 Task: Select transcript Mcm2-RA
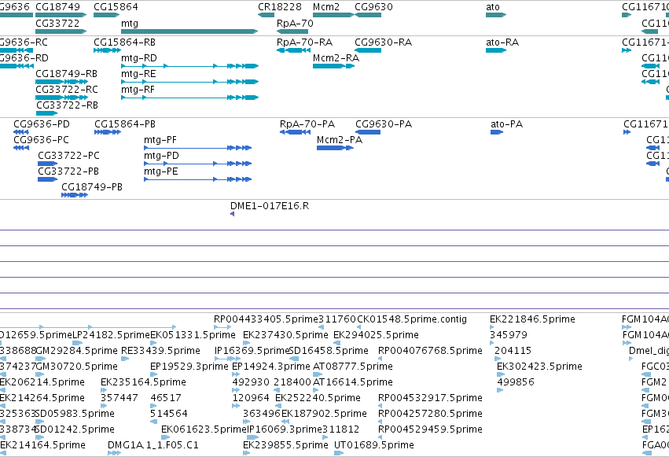point(333,66)
